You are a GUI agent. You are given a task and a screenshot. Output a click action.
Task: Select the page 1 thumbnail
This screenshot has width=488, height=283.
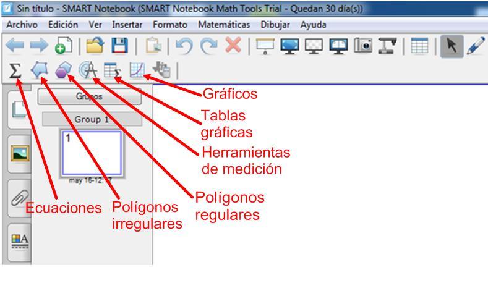coord(92,153)
